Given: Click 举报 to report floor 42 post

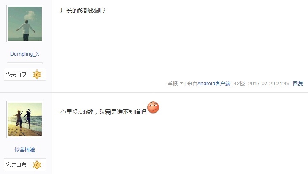Looking at the screenshot, I should click(173, 83).
